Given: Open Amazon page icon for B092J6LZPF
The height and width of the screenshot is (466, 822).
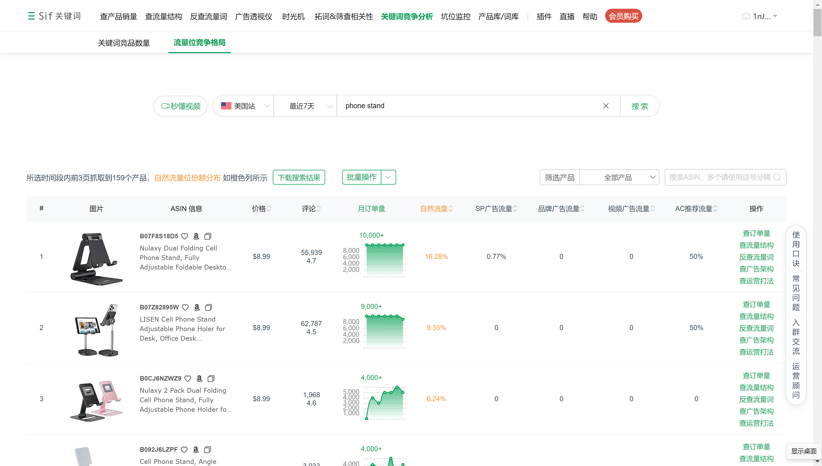Looking at the screenshot, I should (196, 449).
